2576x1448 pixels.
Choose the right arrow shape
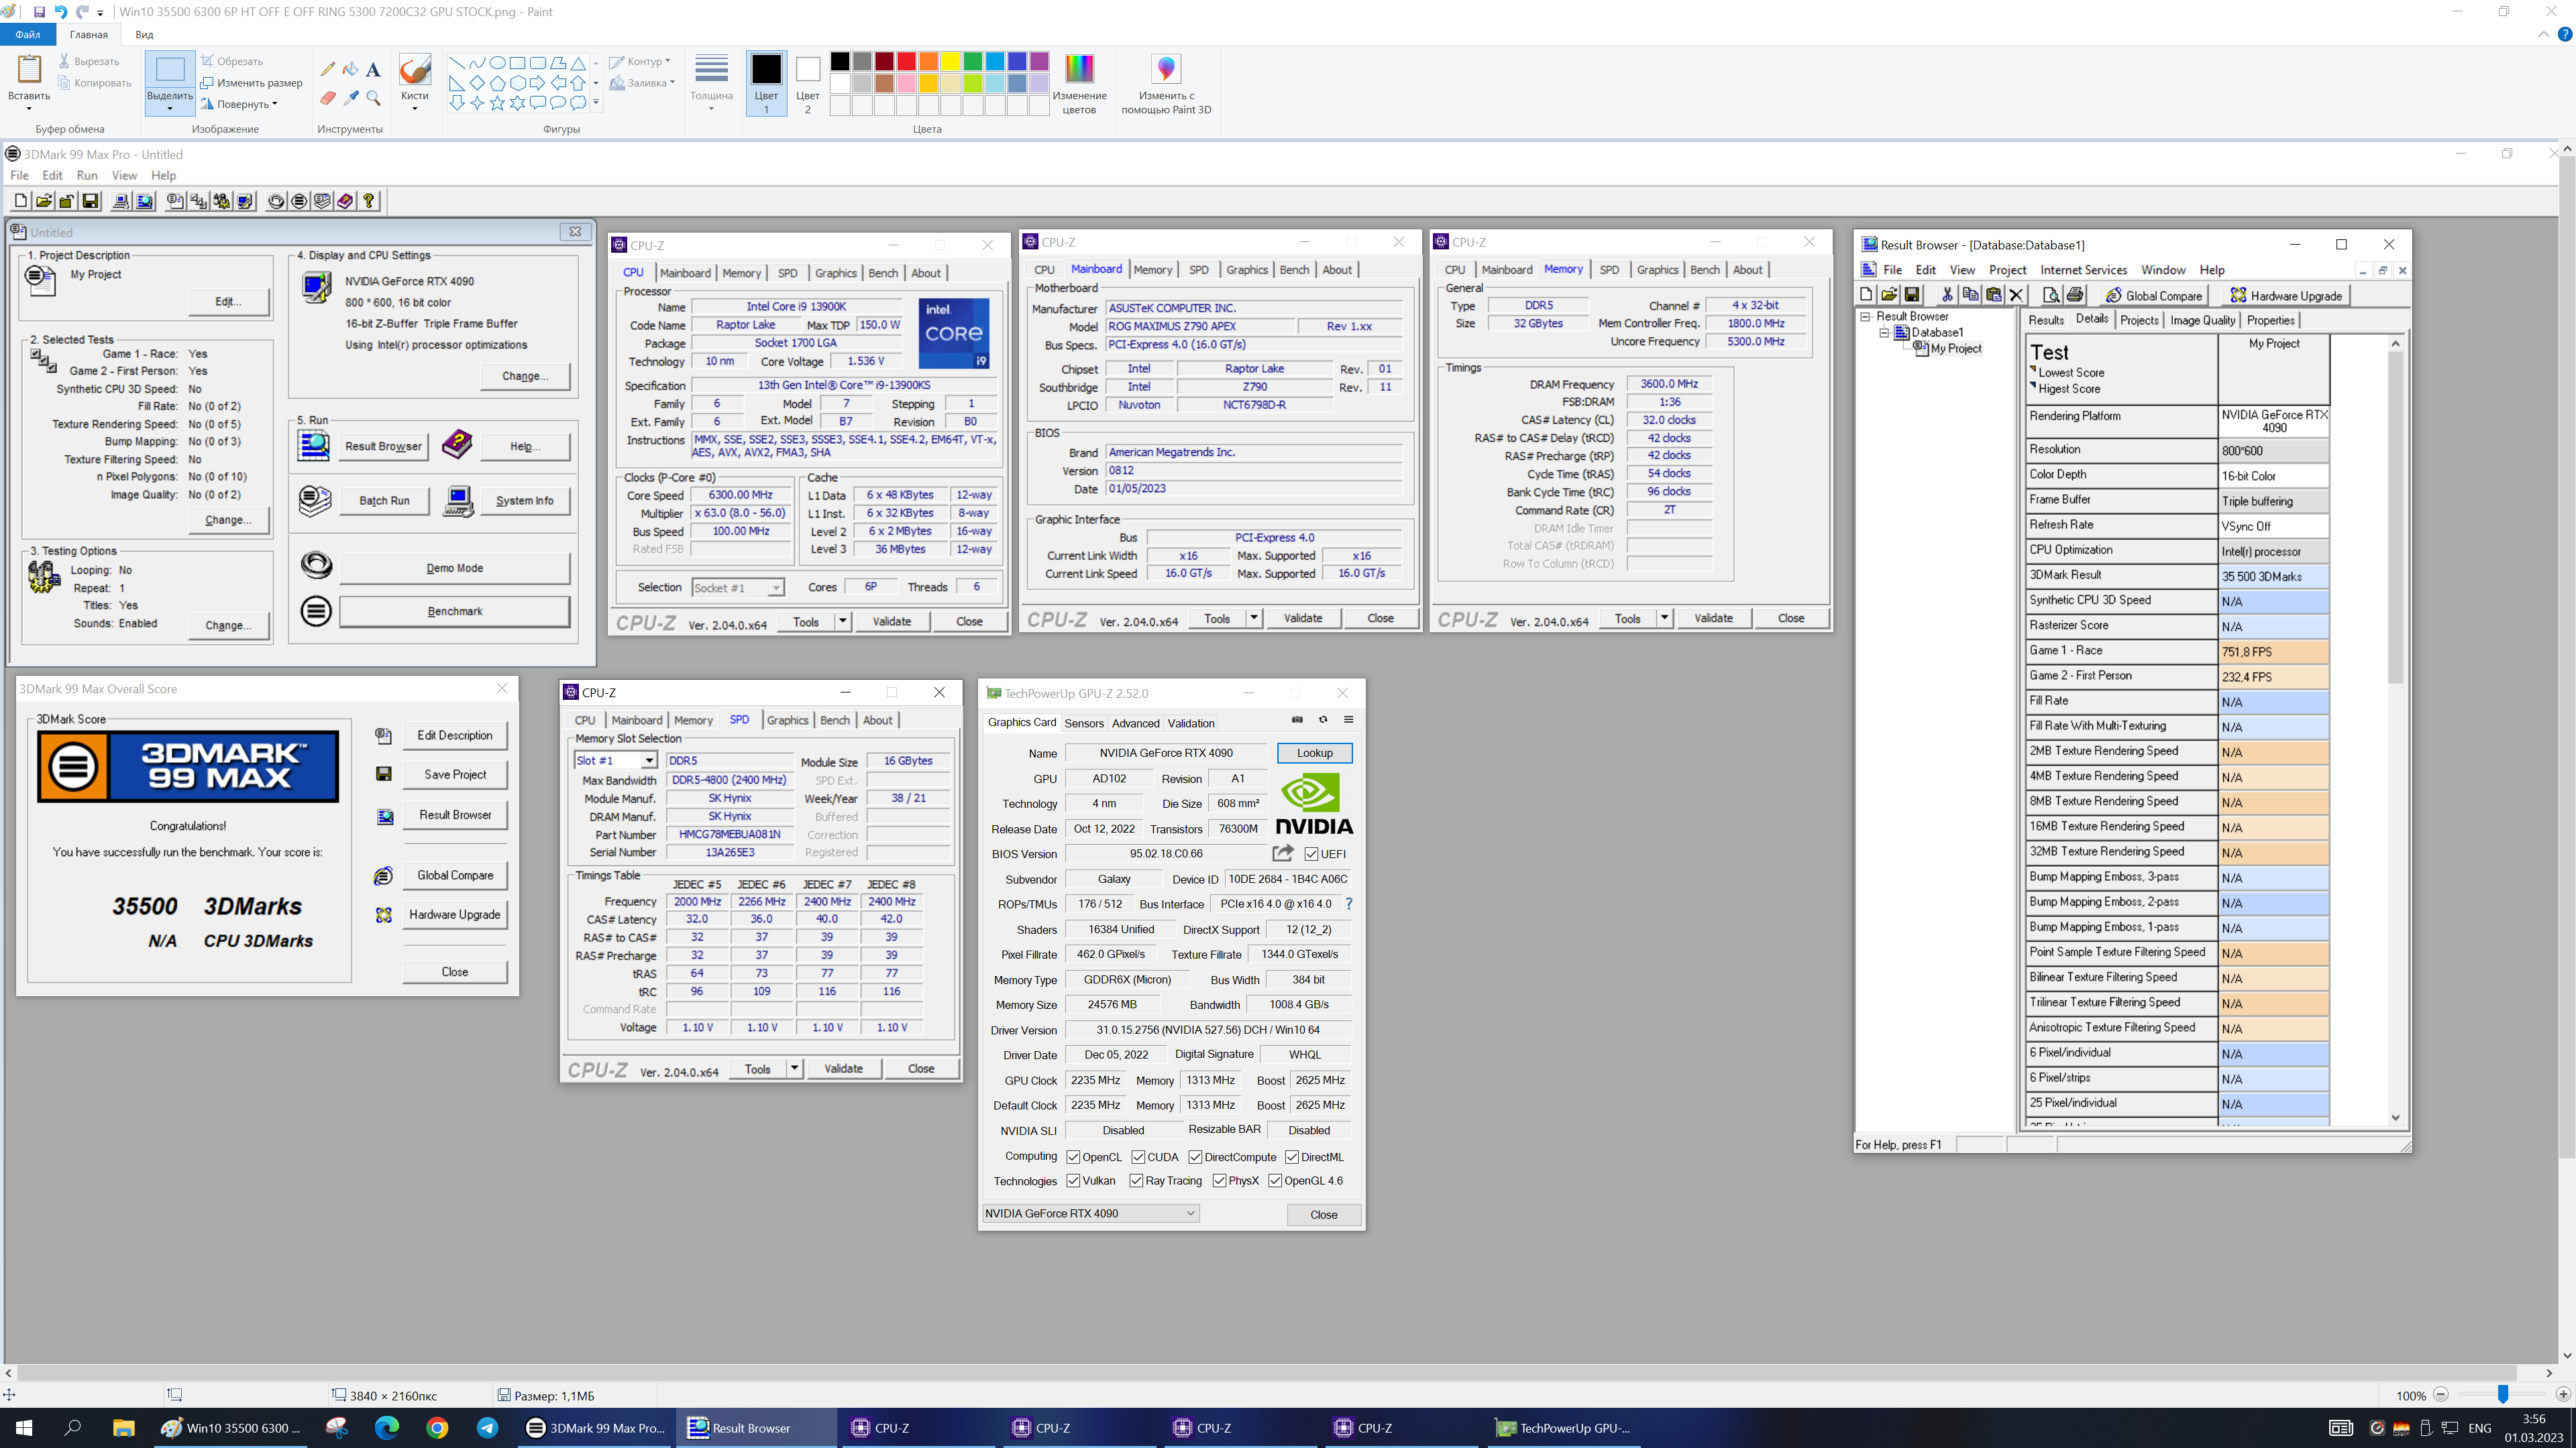tap(538, 83)
